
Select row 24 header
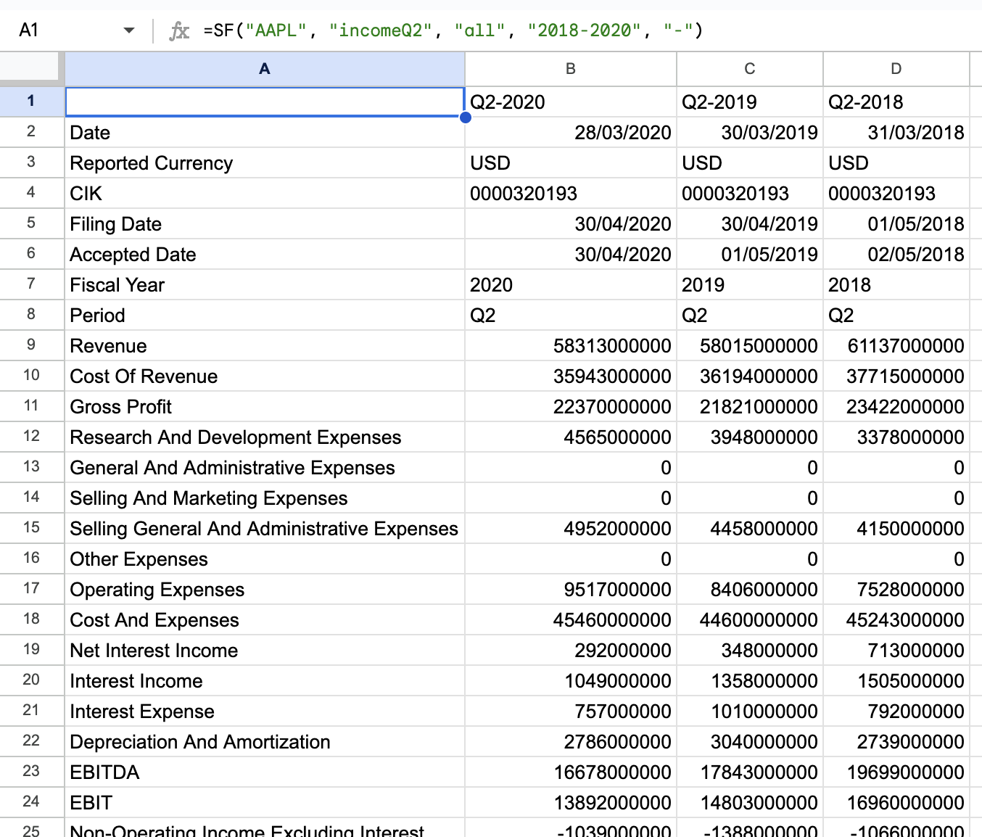click(31, 801)
